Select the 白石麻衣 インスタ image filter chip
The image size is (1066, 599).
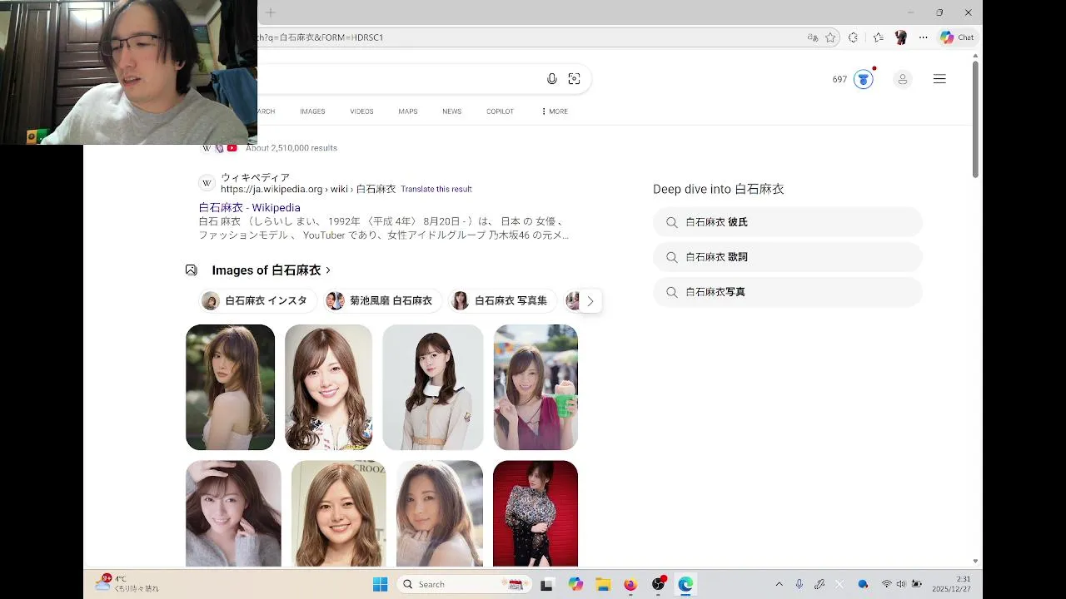258,301
